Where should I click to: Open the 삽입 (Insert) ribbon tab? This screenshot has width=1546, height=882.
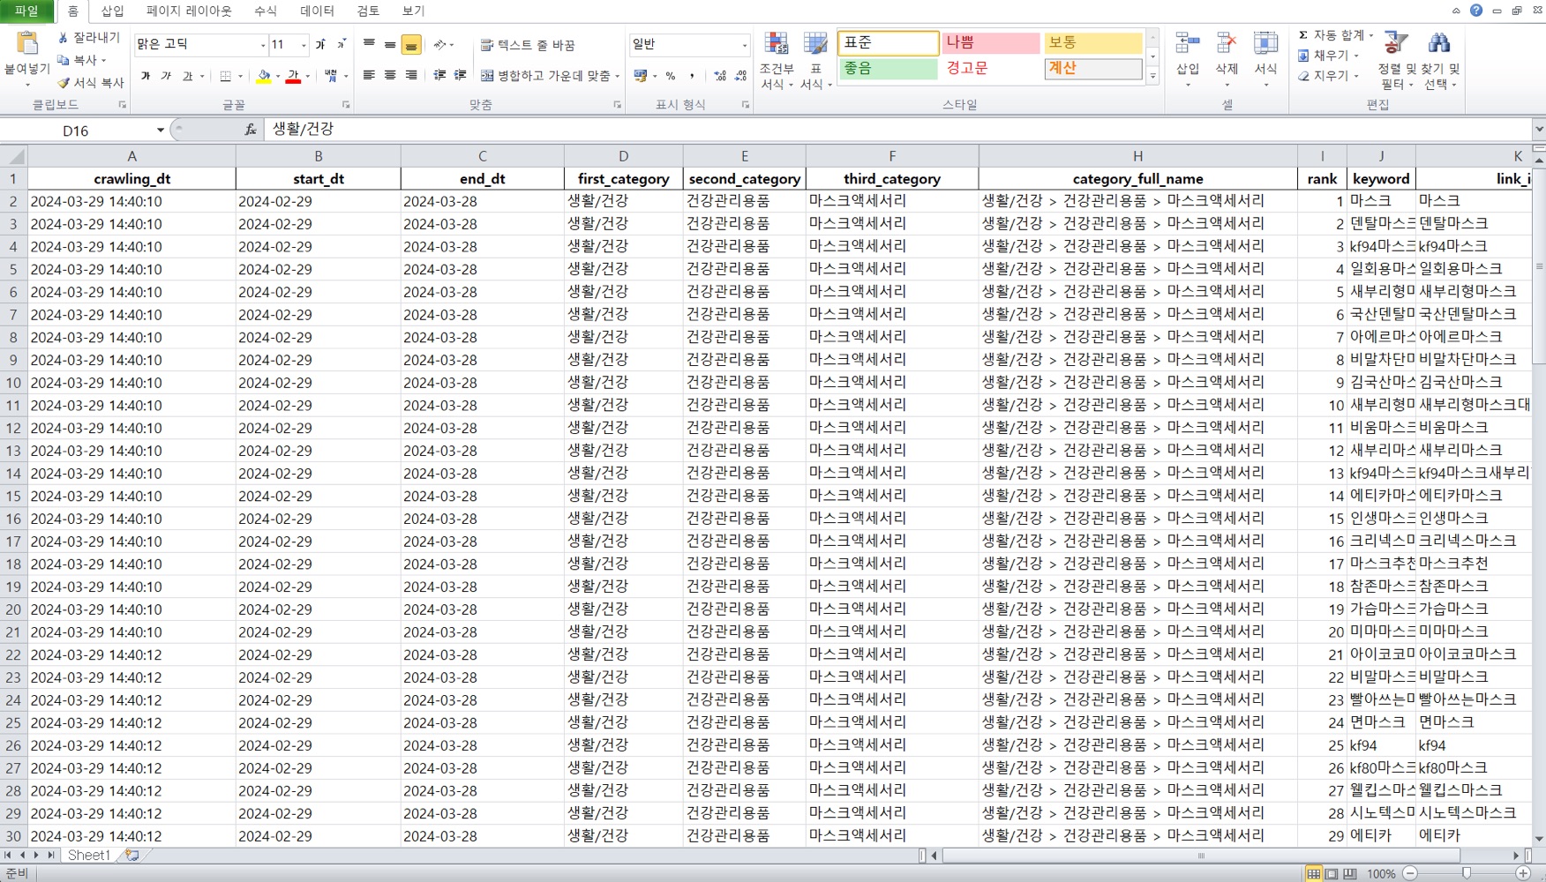pos(112,11)
